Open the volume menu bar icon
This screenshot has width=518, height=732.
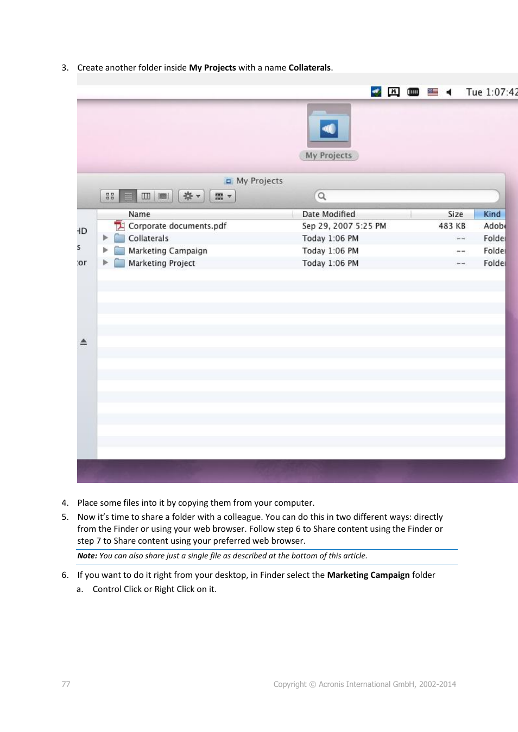click(449, 92)
